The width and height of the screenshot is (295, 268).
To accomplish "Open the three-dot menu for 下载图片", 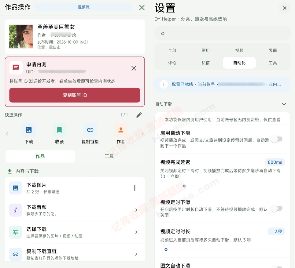I will (x=135, y=188).
